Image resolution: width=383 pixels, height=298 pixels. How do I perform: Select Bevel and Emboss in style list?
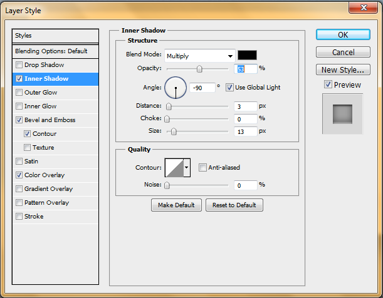pyautogui.click(x=50, y=120)
